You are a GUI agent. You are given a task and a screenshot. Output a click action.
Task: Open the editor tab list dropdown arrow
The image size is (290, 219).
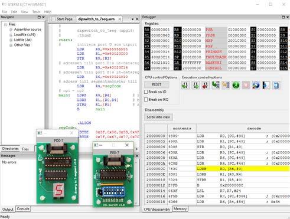[132, 19]
